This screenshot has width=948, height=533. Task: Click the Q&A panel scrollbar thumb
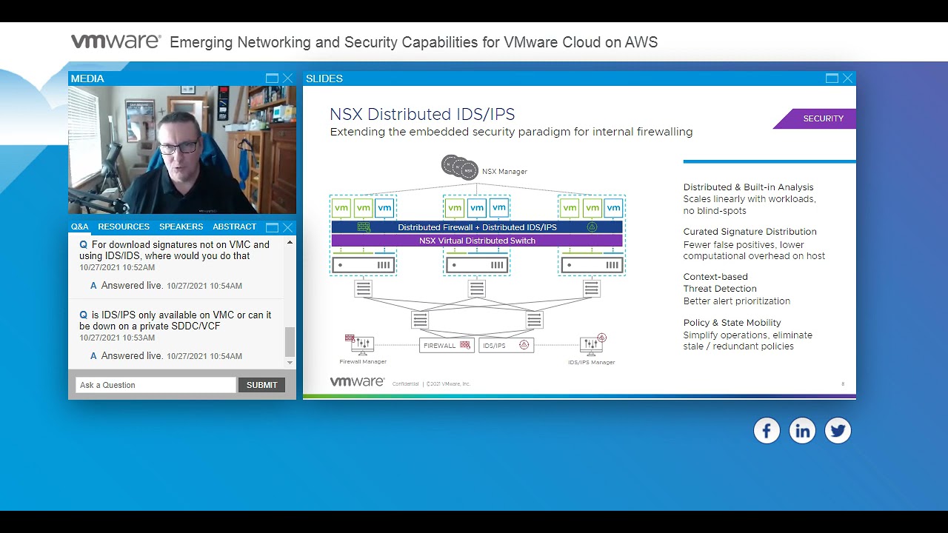click(290, 342)
